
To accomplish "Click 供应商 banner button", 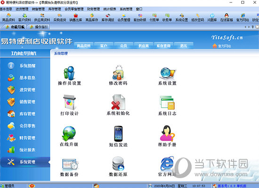I will (144, 46).
